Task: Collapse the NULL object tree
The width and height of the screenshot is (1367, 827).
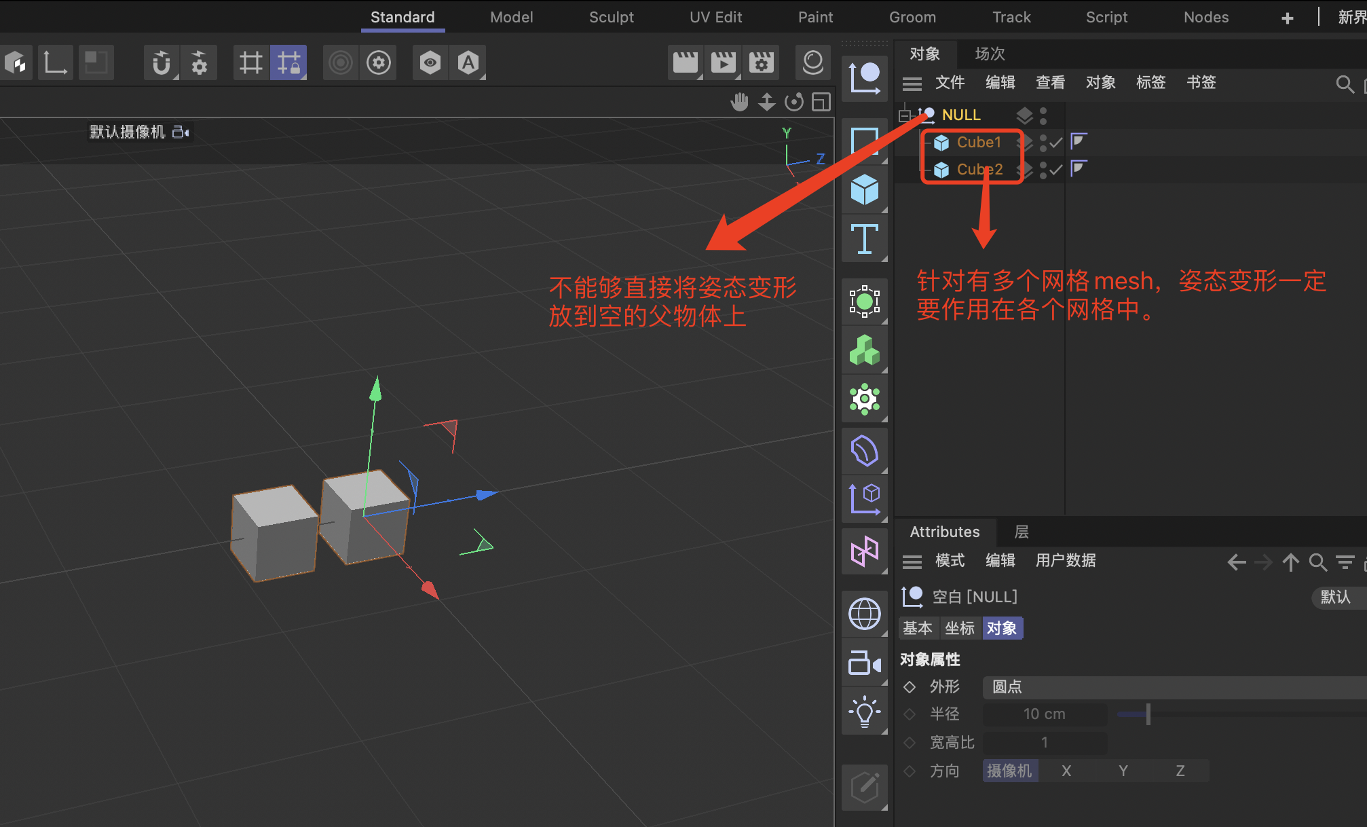Action: pos(904,115)
